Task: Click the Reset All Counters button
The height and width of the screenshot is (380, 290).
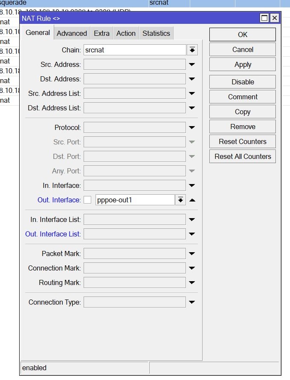Action: click(243, 156)
